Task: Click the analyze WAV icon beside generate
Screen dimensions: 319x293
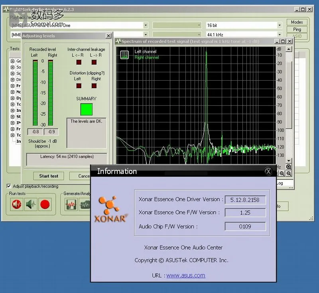Action: pos(85,204)
